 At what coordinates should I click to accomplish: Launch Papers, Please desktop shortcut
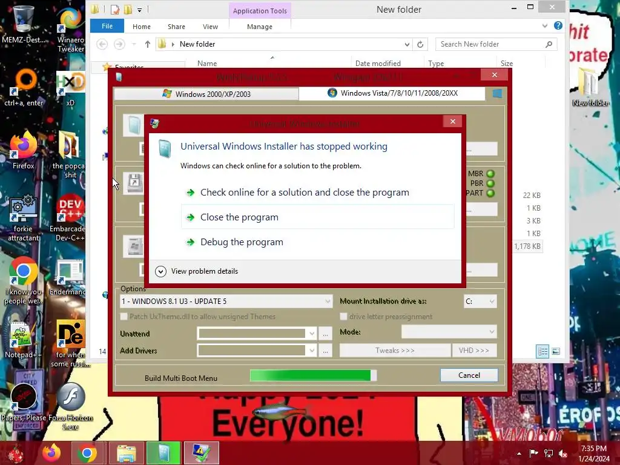click(x=24, y=403)
